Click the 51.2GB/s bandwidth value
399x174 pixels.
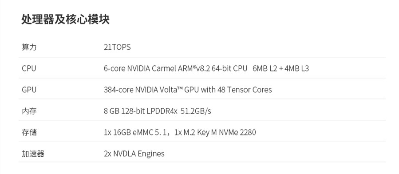coord(196,111)
